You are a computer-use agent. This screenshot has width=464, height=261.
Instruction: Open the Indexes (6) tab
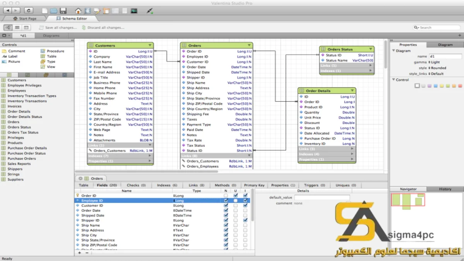click(x=167, y=185)
